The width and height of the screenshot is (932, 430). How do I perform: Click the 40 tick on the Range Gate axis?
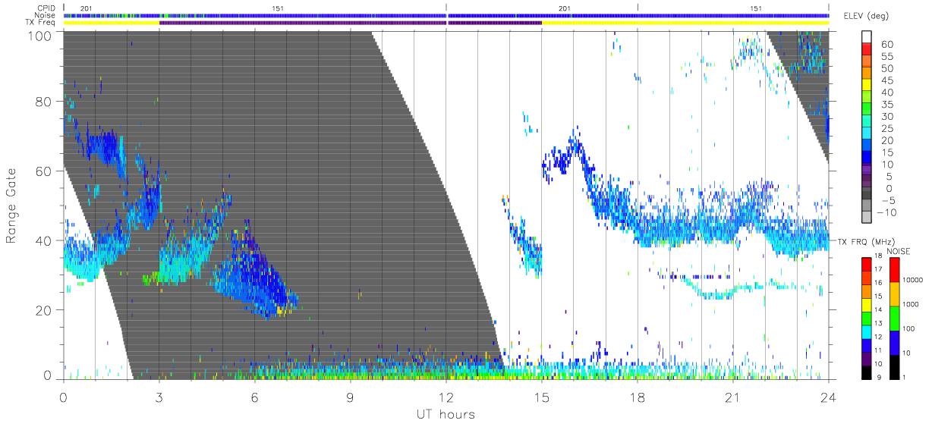(44, 240)
